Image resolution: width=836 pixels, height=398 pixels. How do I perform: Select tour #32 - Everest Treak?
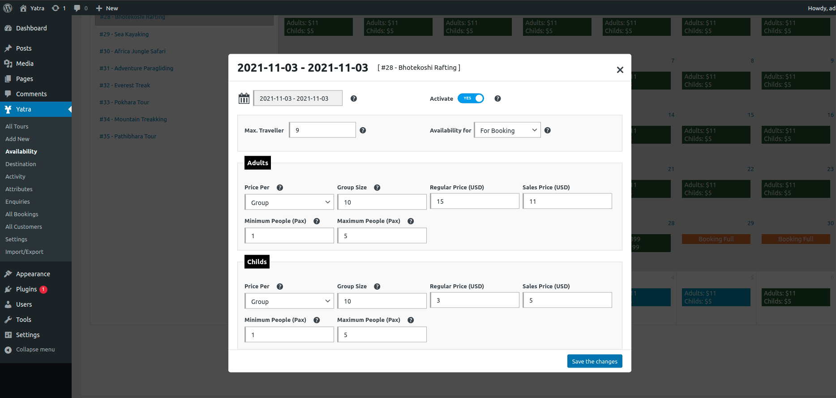(124, 86)
